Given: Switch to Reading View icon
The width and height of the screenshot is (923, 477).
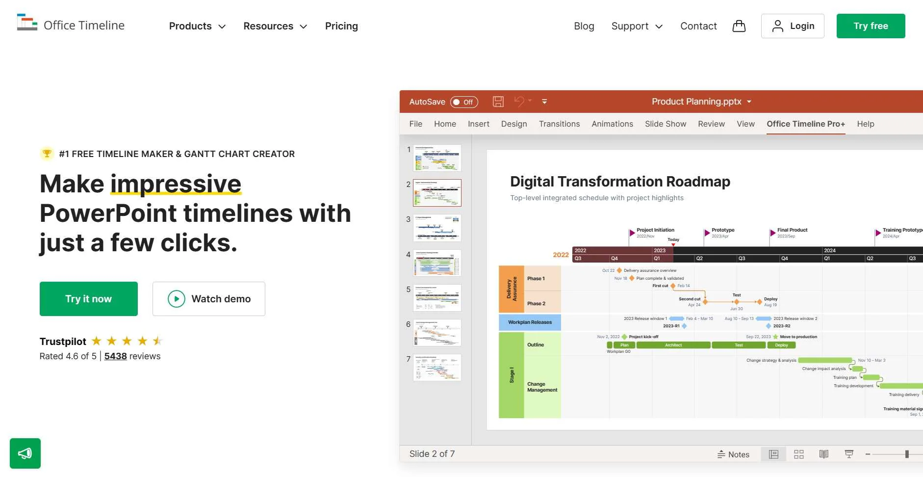Looking at the screenshot, I should coord(824,454).
